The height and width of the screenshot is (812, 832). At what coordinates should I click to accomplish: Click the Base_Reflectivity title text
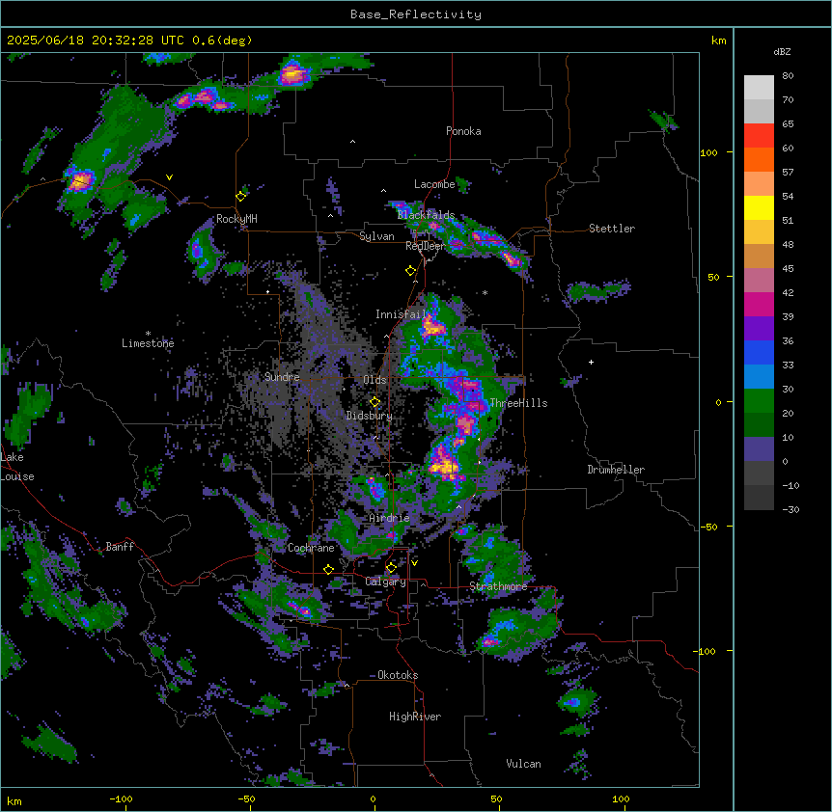[416, 14]
